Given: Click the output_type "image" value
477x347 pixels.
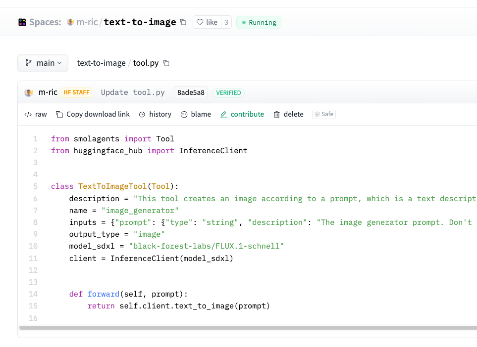Looking at the screenshot, I should (149, 234).
